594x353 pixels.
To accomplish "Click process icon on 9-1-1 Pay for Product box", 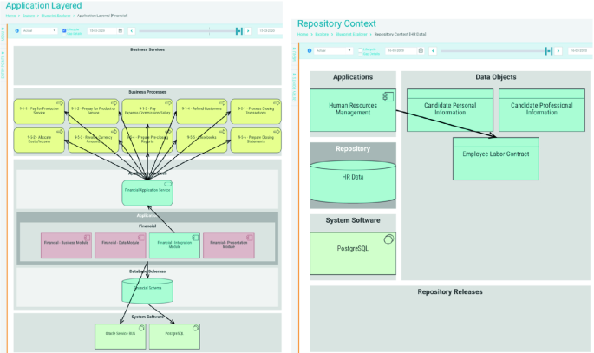I will pyautogui.click(x=60, y=103).
